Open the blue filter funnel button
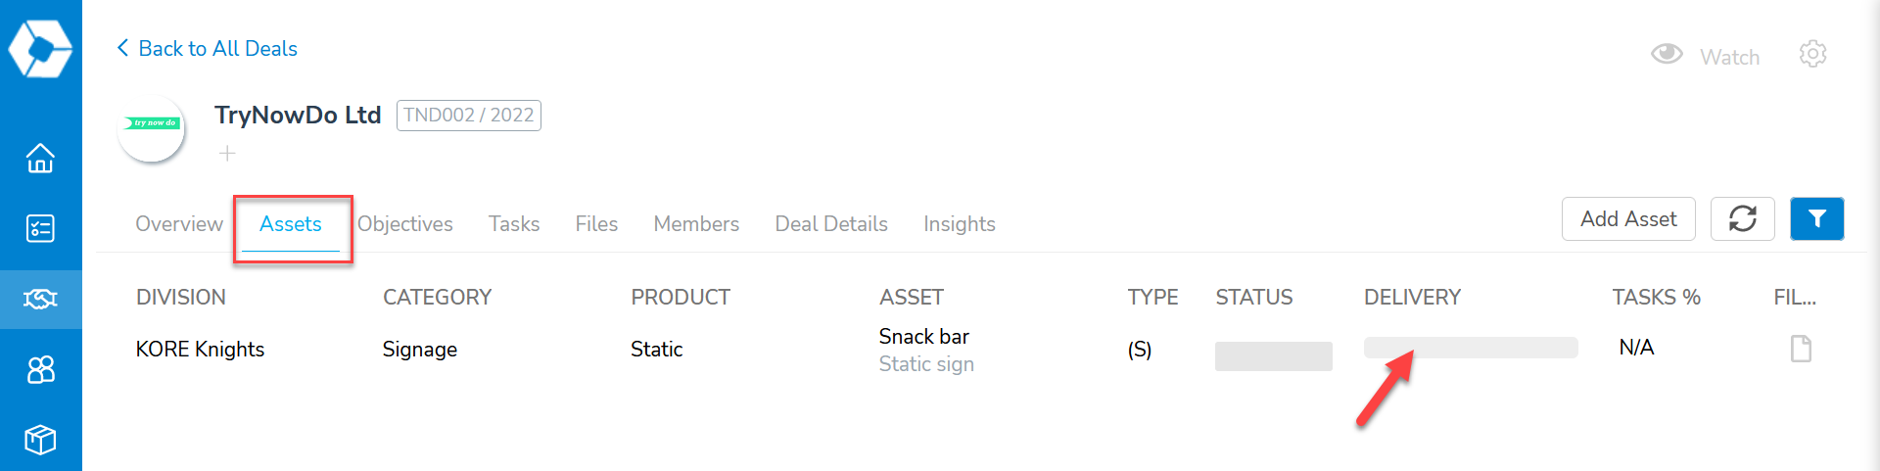Image resolution: width=1880 pixels, height=471 pixels. coord(1816,218)
